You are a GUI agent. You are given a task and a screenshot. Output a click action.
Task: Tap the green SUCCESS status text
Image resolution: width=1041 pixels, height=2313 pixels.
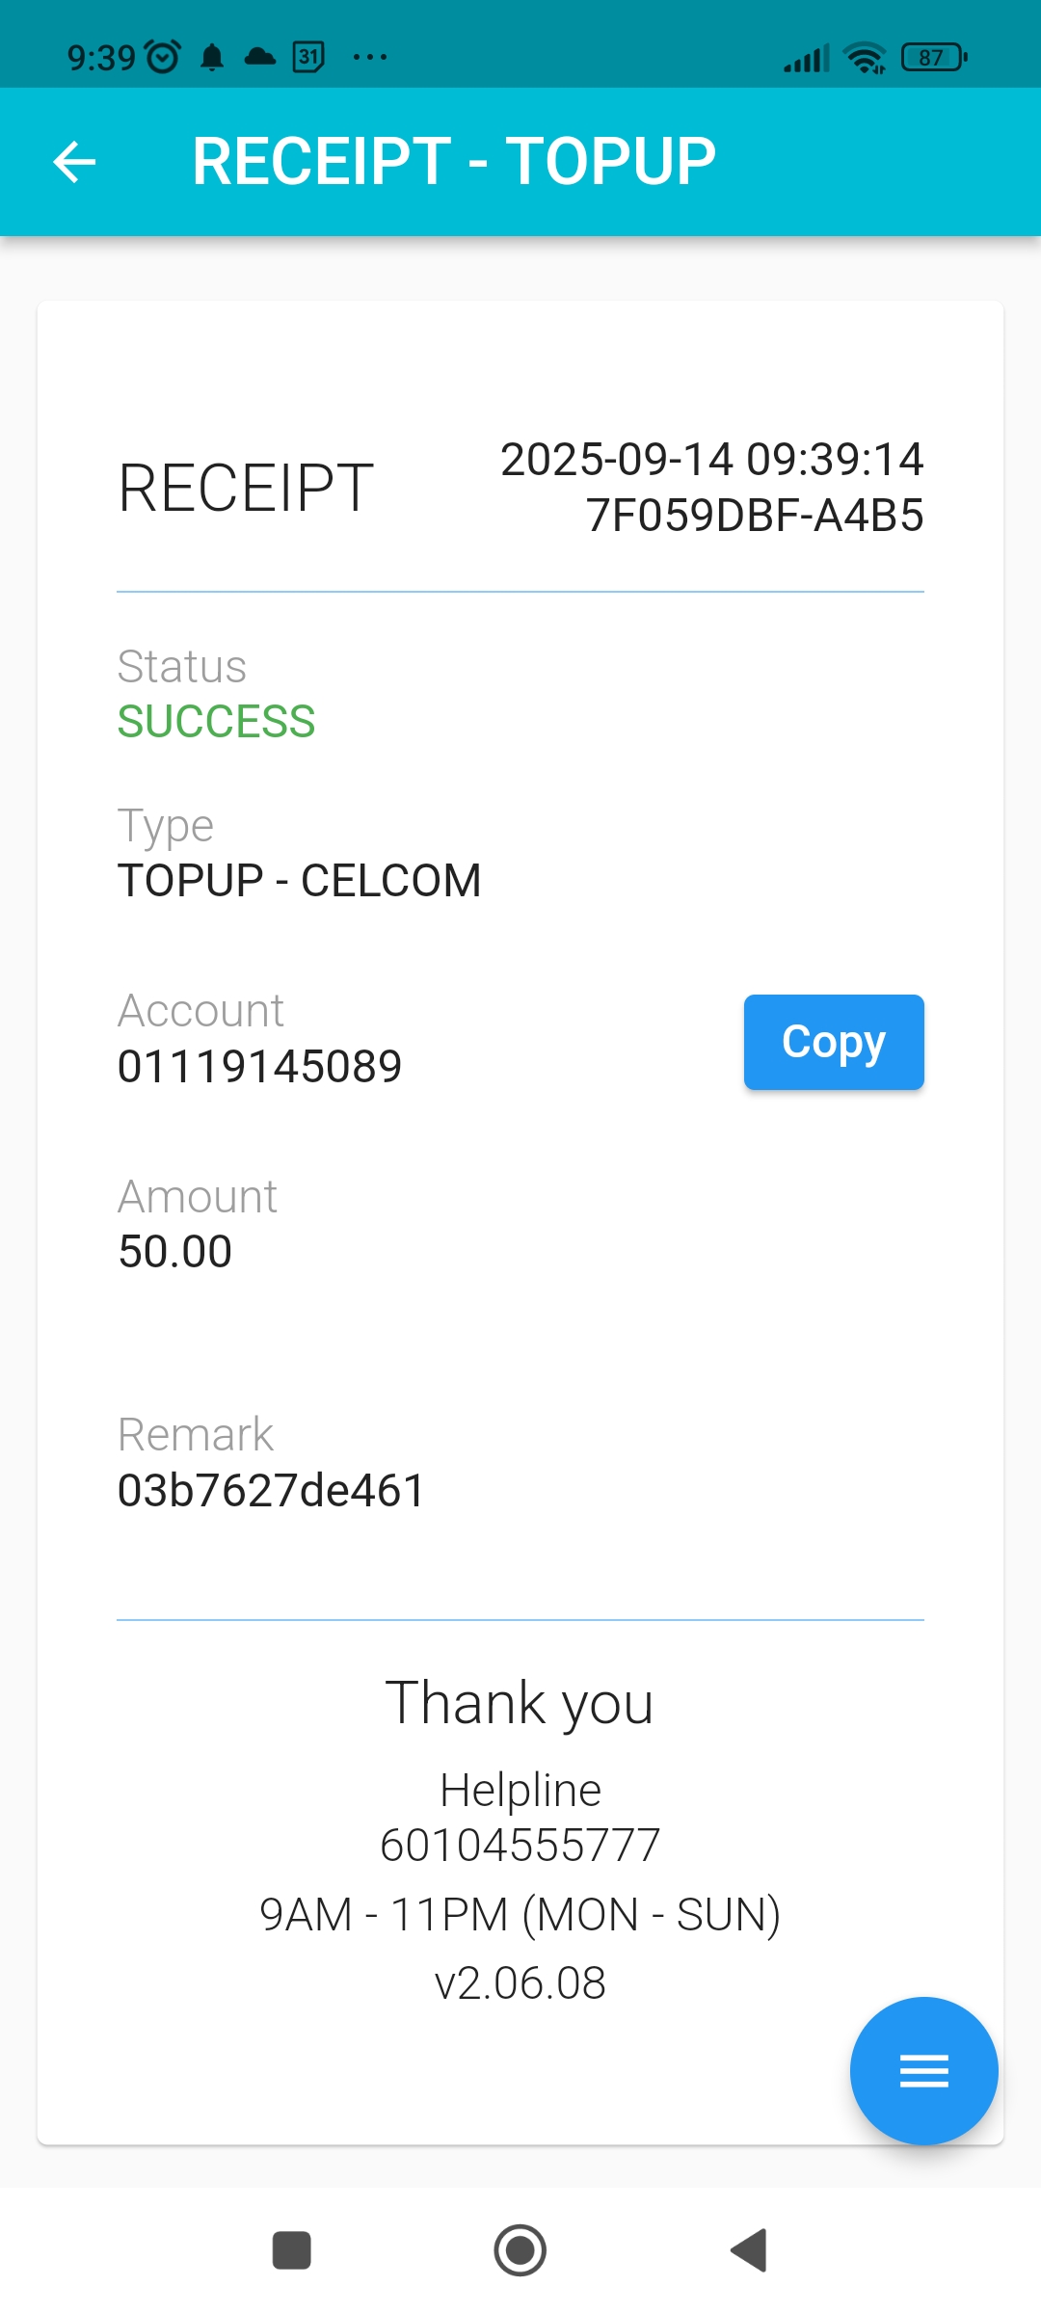(x=216, y=722)
